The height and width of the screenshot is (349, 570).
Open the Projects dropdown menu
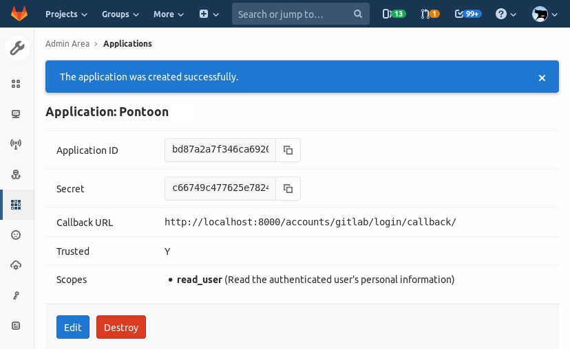click(66, 14)
